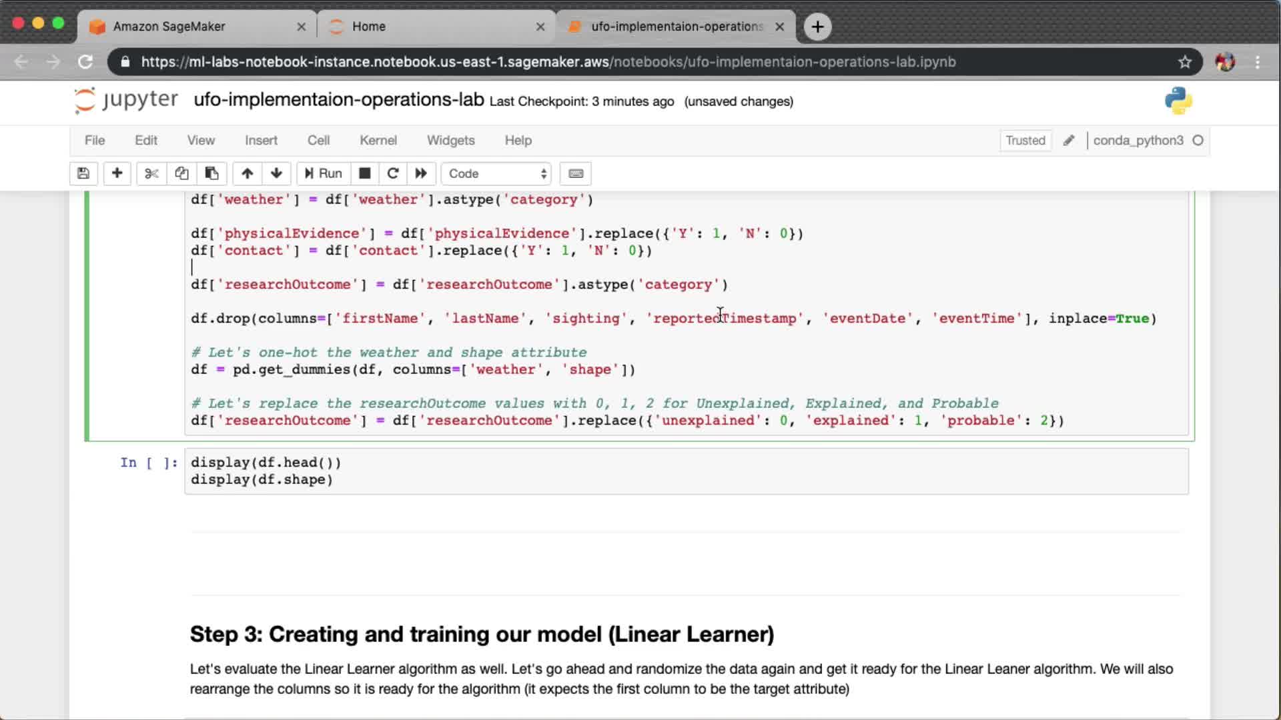Click the save and checkpoint icon
The height and width of the screenshot is (720, 1281).
(x=83, y=173)
